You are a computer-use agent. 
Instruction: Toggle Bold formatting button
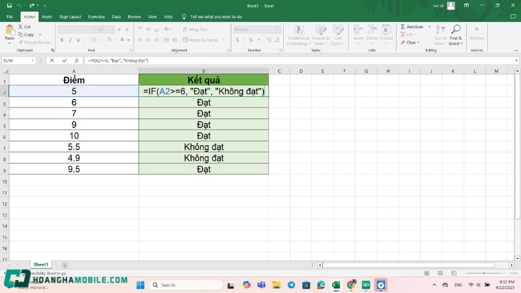[x=62, y=40]
